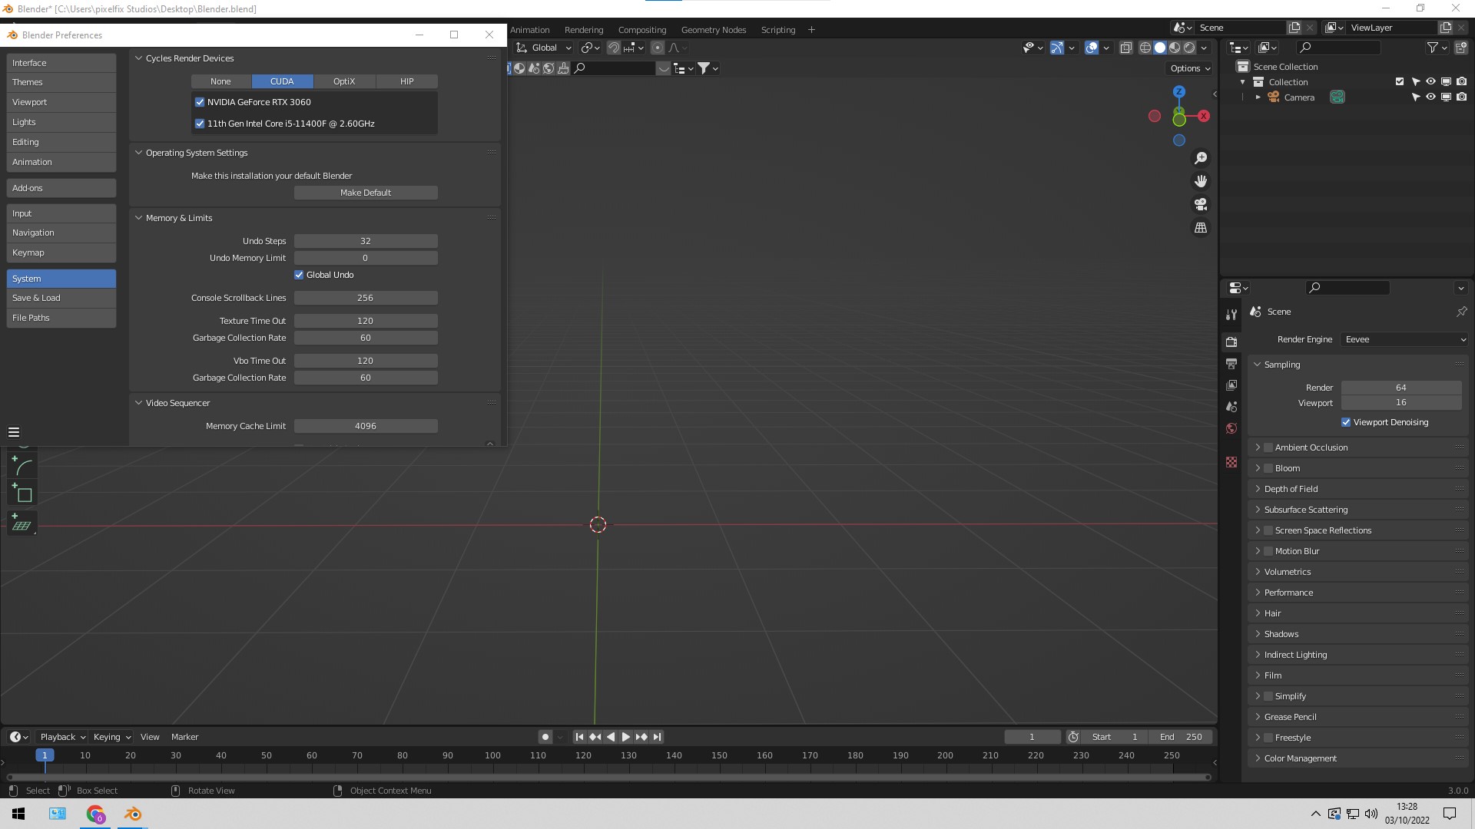Uncheck the Global Undo option

tap(299, 275)
